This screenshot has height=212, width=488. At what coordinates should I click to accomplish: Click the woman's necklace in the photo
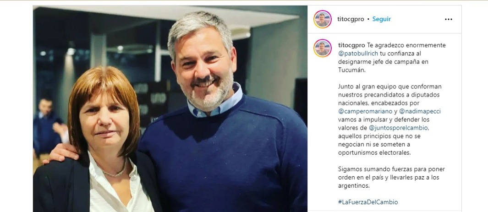[x=115, y=170]
